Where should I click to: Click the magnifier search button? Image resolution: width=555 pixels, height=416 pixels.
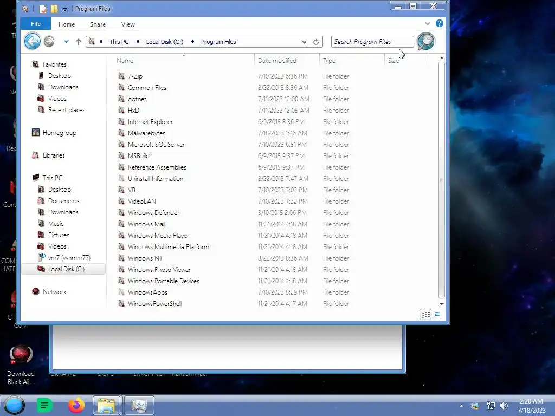pyautogui.click(x=425, y=41)
